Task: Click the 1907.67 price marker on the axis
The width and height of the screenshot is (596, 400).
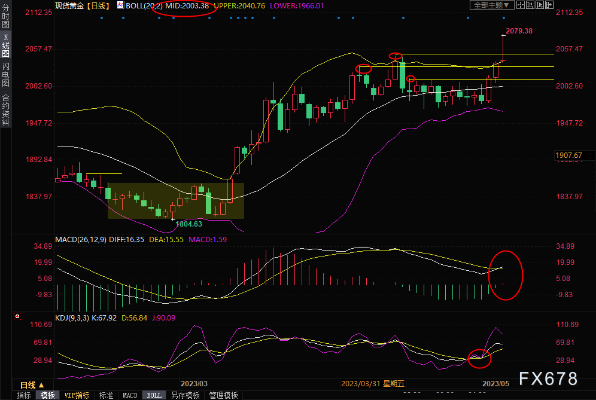Action: click(x=568, y=155)
